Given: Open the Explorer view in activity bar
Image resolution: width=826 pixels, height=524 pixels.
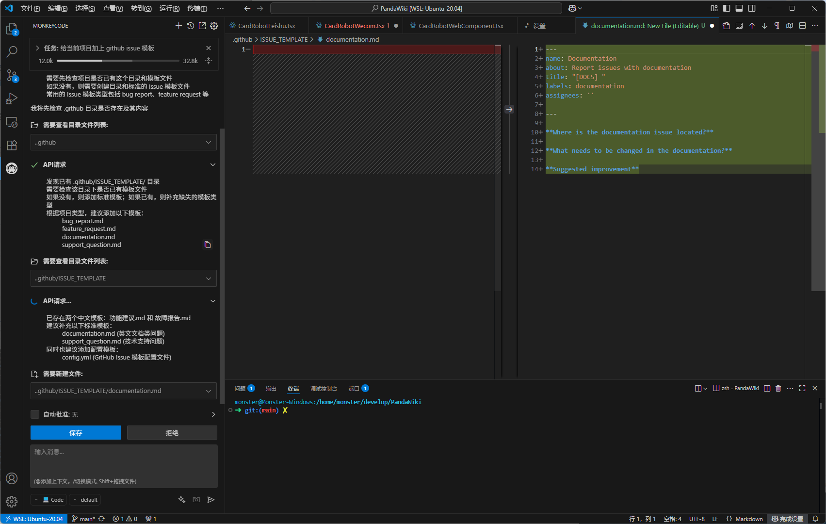Looking at the screenshot, I should tap(12, 29).
